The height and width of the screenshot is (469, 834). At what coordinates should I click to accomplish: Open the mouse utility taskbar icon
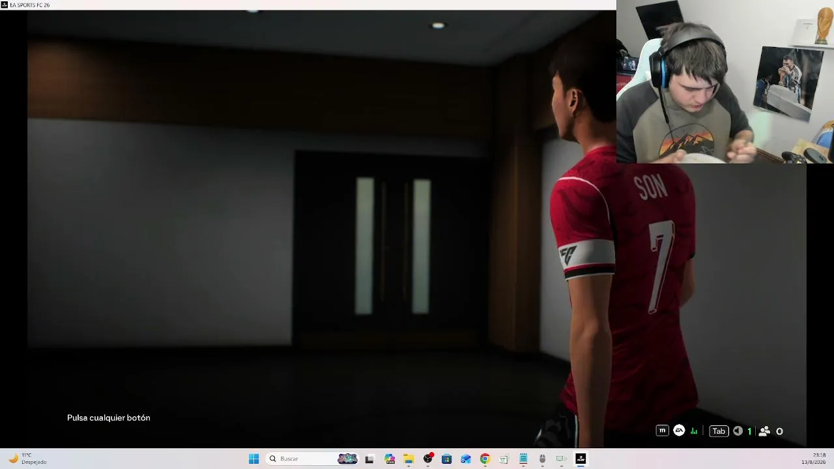[542, 459]
